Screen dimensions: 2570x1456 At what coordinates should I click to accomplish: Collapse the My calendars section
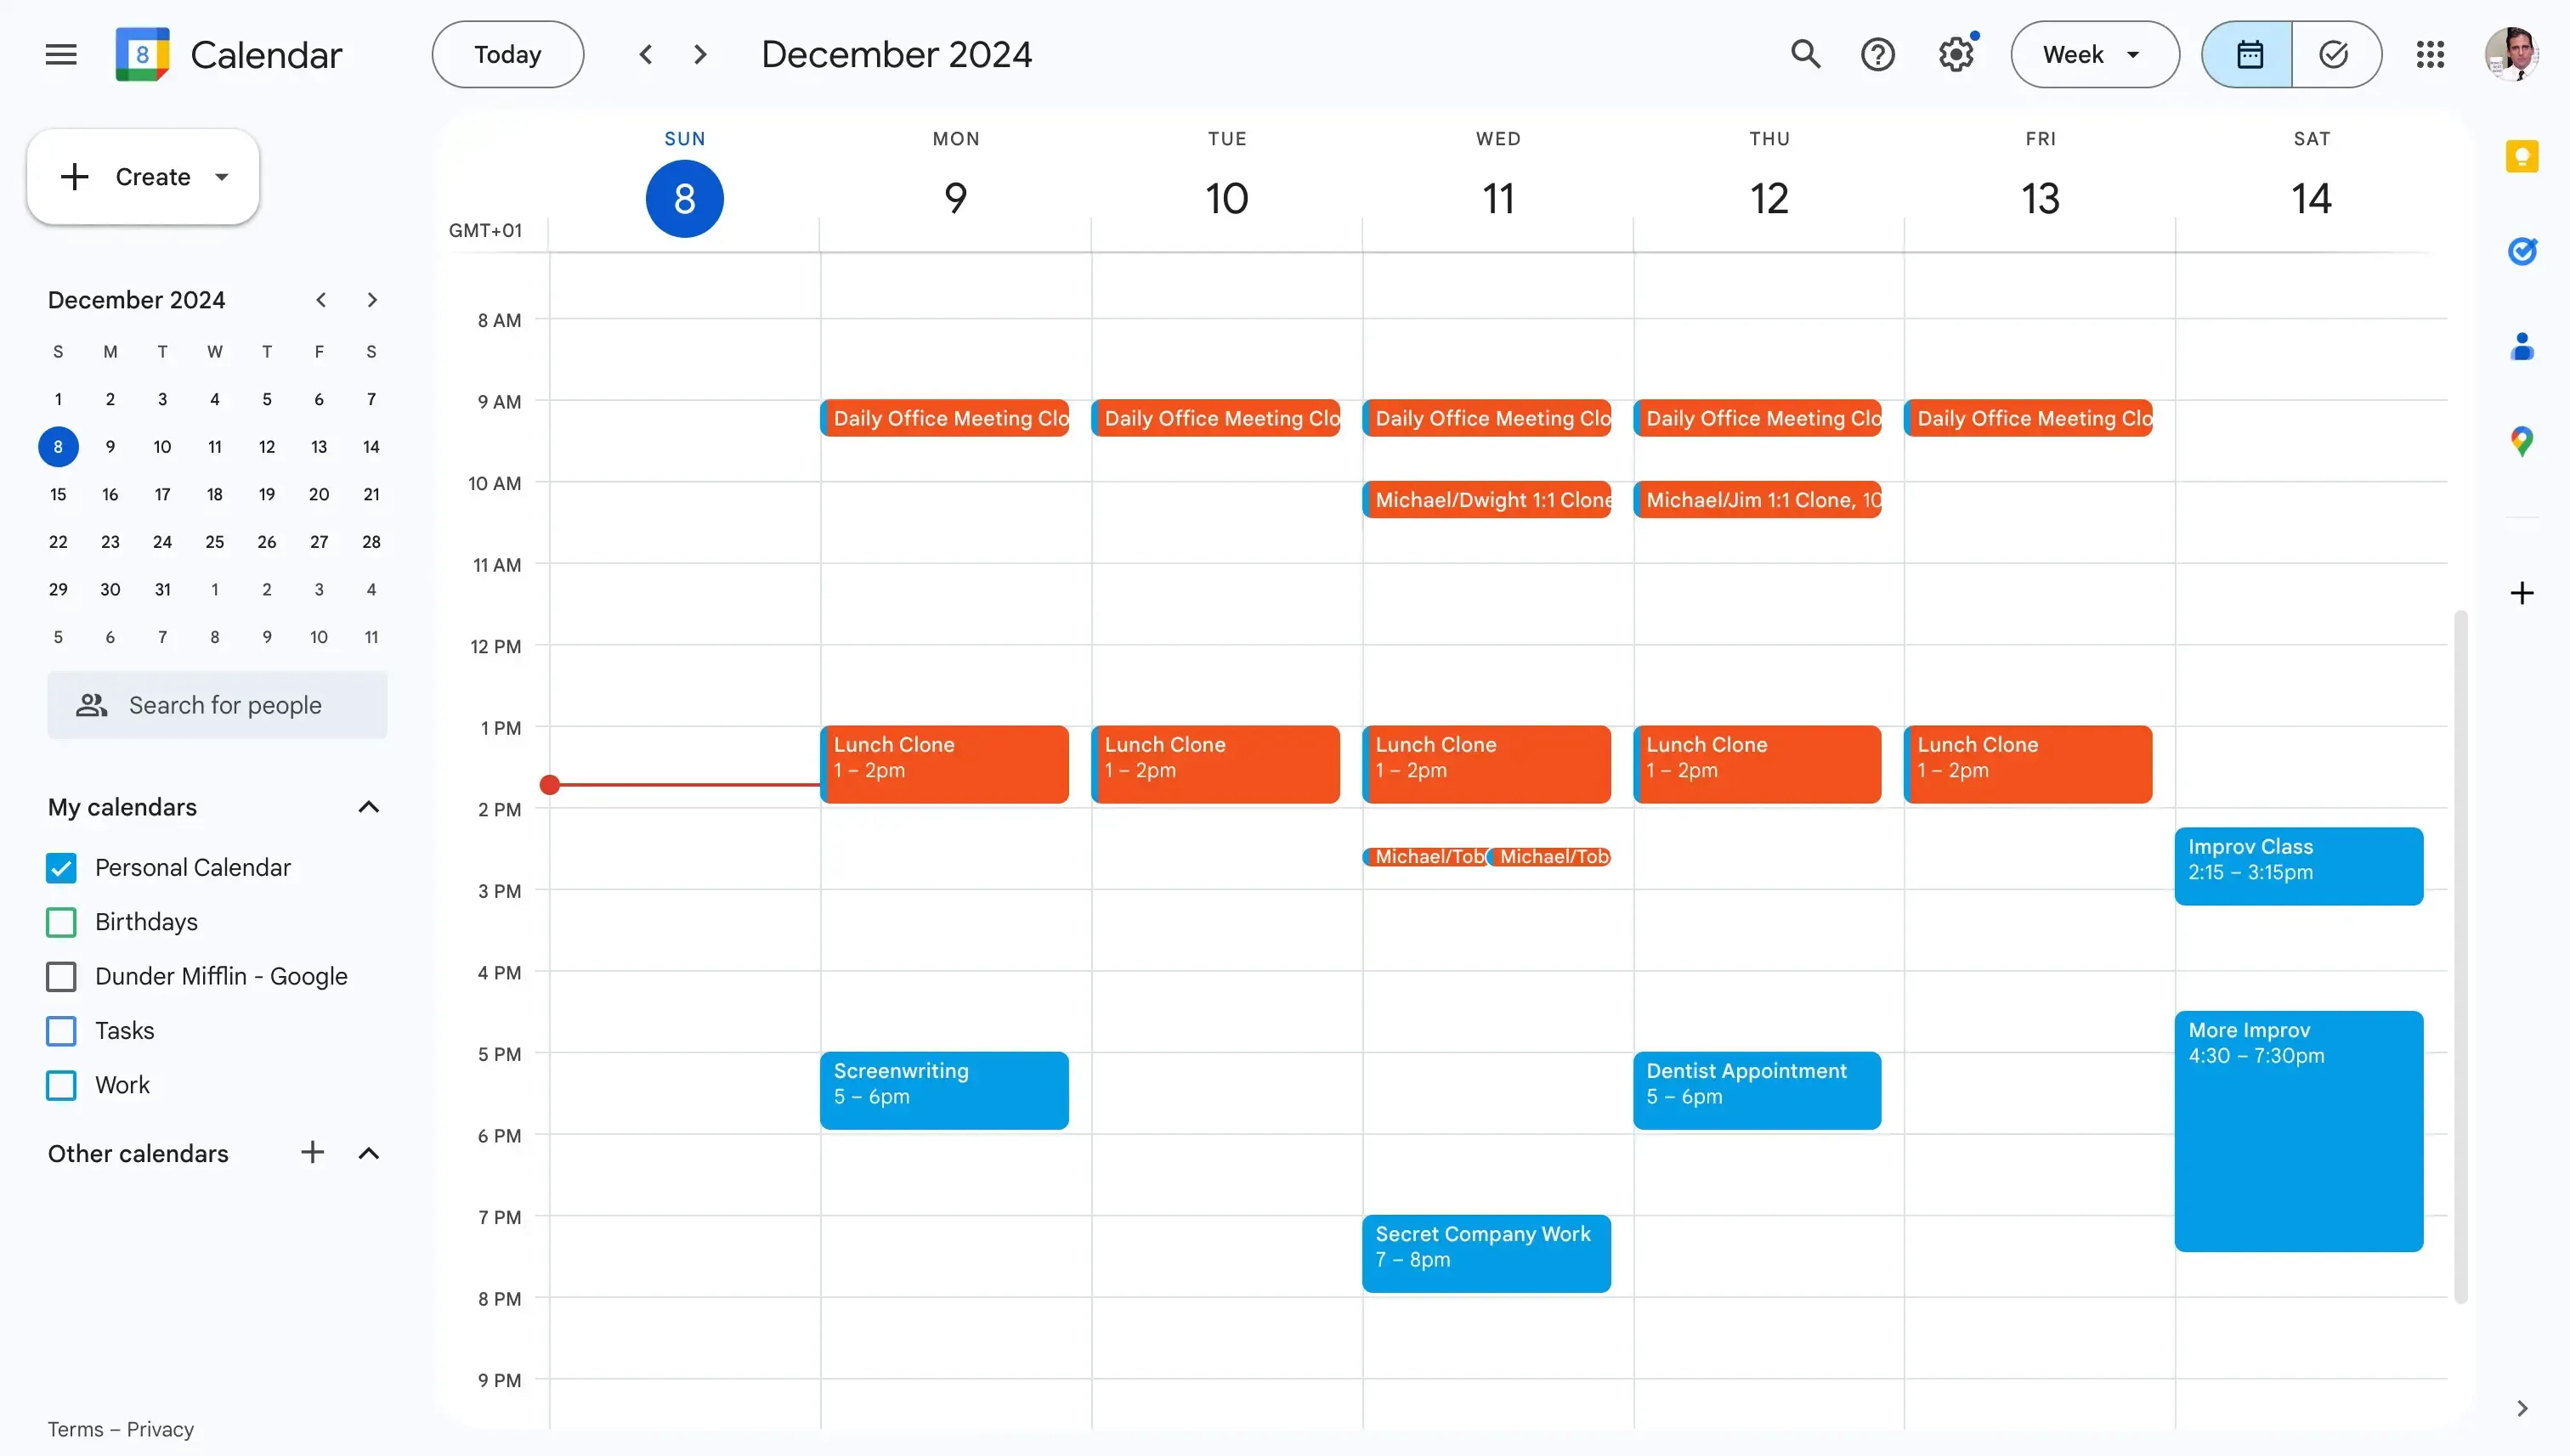click(368, 807)
